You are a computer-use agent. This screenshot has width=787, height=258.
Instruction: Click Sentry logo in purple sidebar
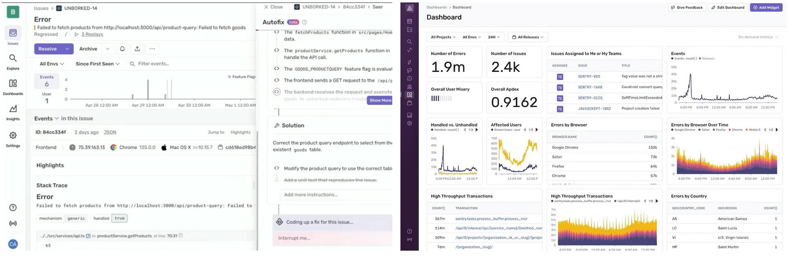pyautogui.click(x=409, y=8)
